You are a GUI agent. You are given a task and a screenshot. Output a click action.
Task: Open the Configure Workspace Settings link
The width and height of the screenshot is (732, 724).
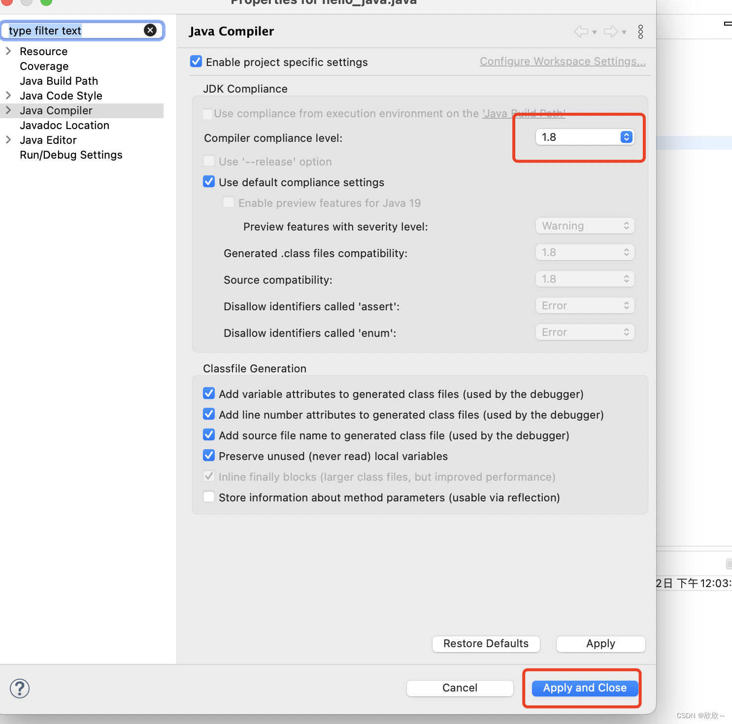point(562,61)
